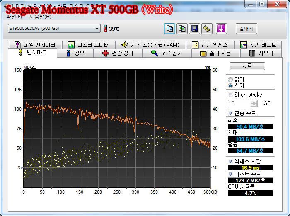Switch to the 파일 벤치마크 tab
This screenshot has height=216, width=290.
coord(35,45)
